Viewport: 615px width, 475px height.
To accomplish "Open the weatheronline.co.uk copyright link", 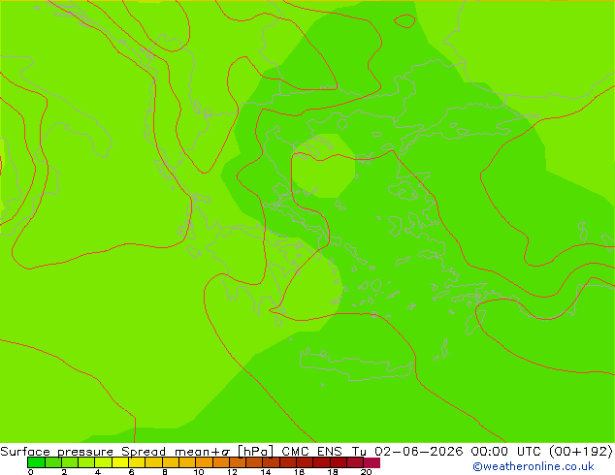I will 534,466.
